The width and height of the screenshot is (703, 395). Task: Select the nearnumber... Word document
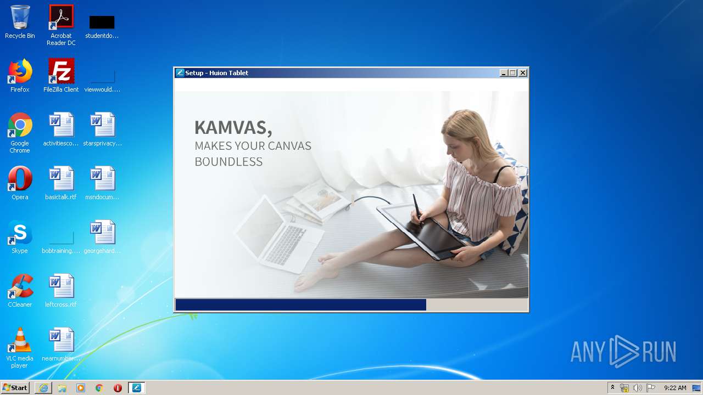[x=61, y=345]
